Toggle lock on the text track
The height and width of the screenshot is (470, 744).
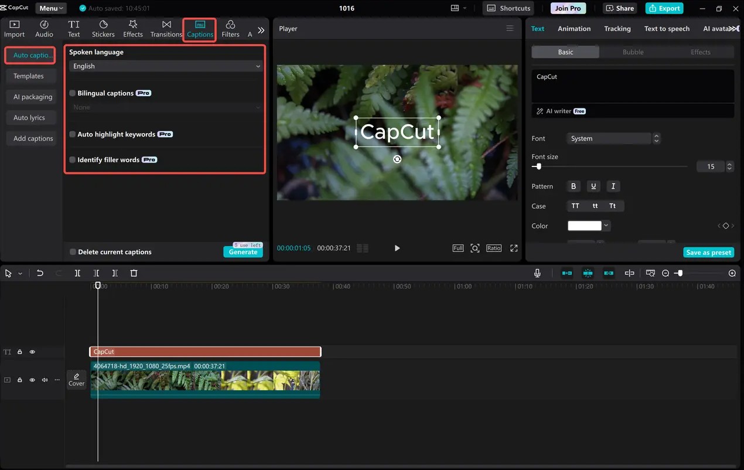pos(19,352)
